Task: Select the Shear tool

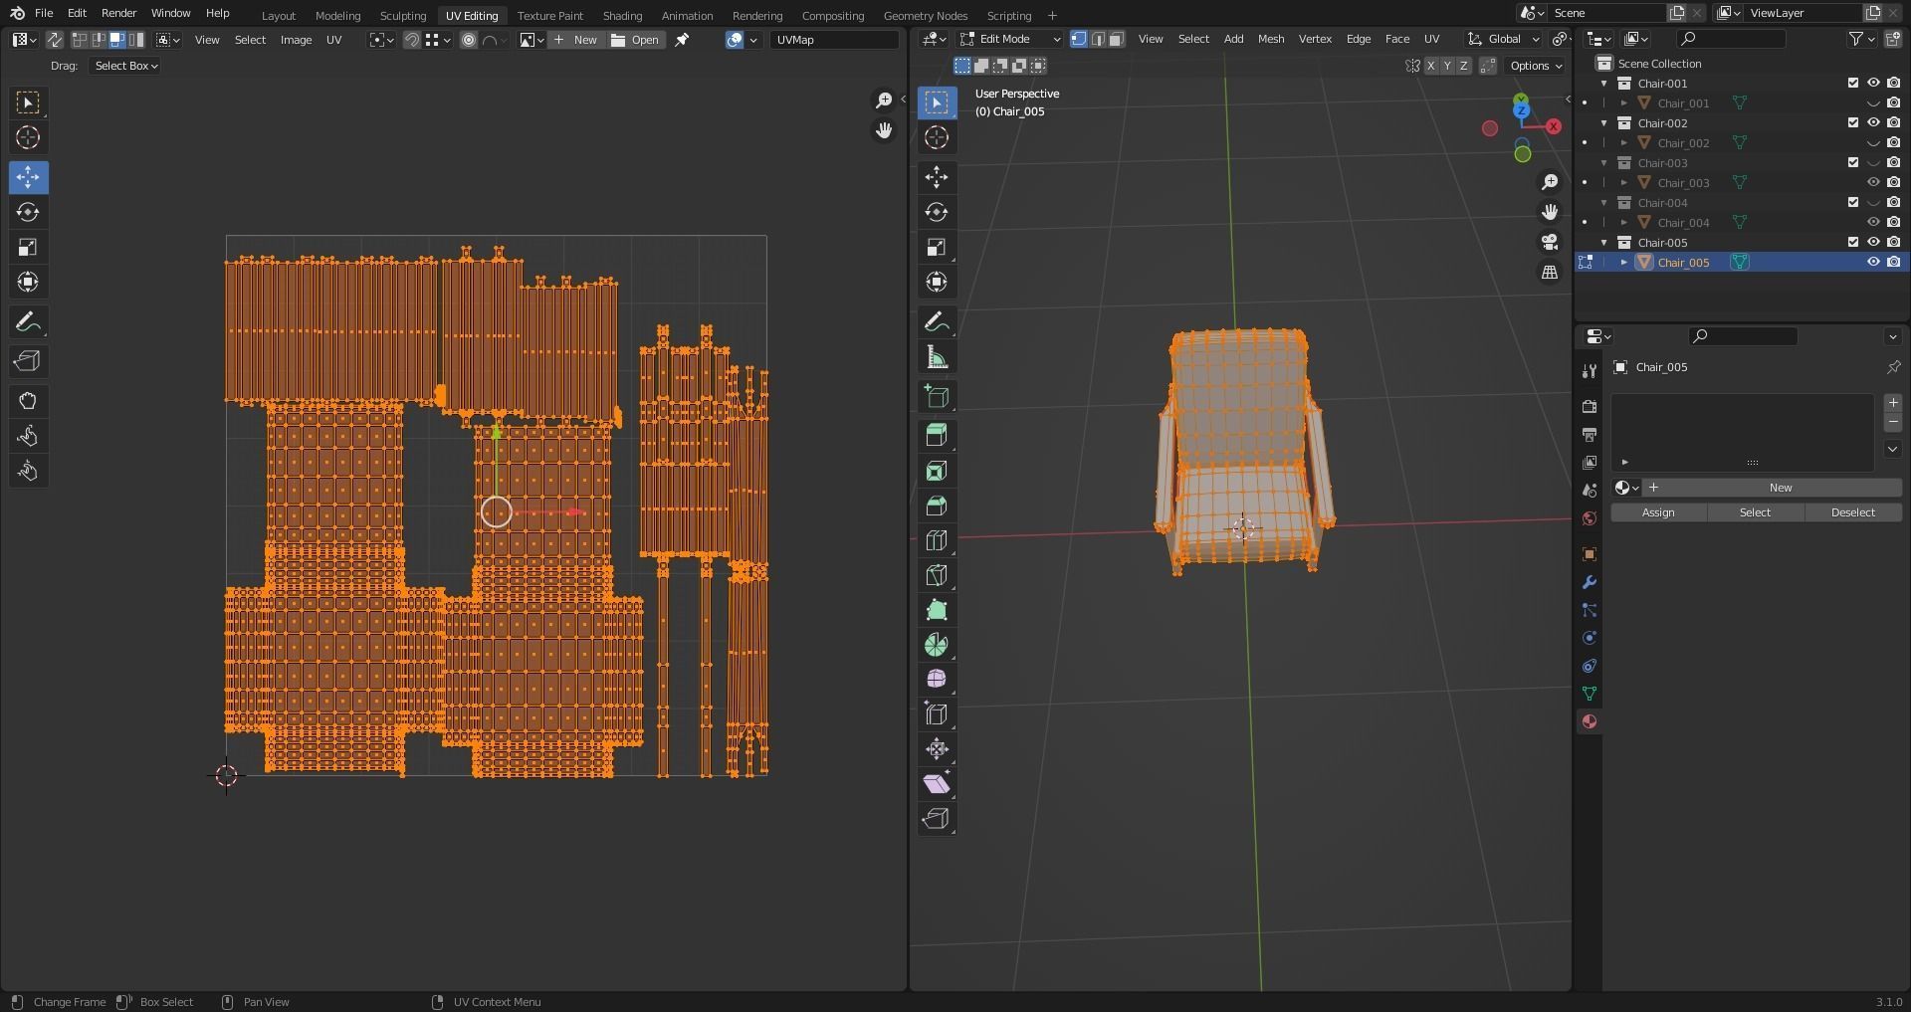Action: click(x=937, y=784)
